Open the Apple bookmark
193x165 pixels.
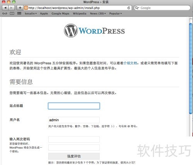tap(44, 13)
